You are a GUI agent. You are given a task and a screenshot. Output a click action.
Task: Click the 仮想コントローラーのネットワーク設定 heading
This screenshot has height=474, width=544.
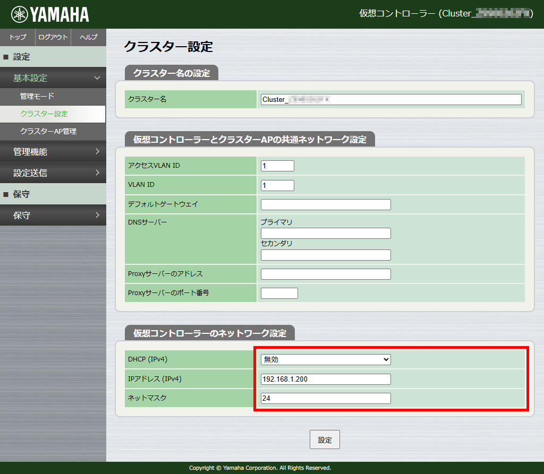210,333
